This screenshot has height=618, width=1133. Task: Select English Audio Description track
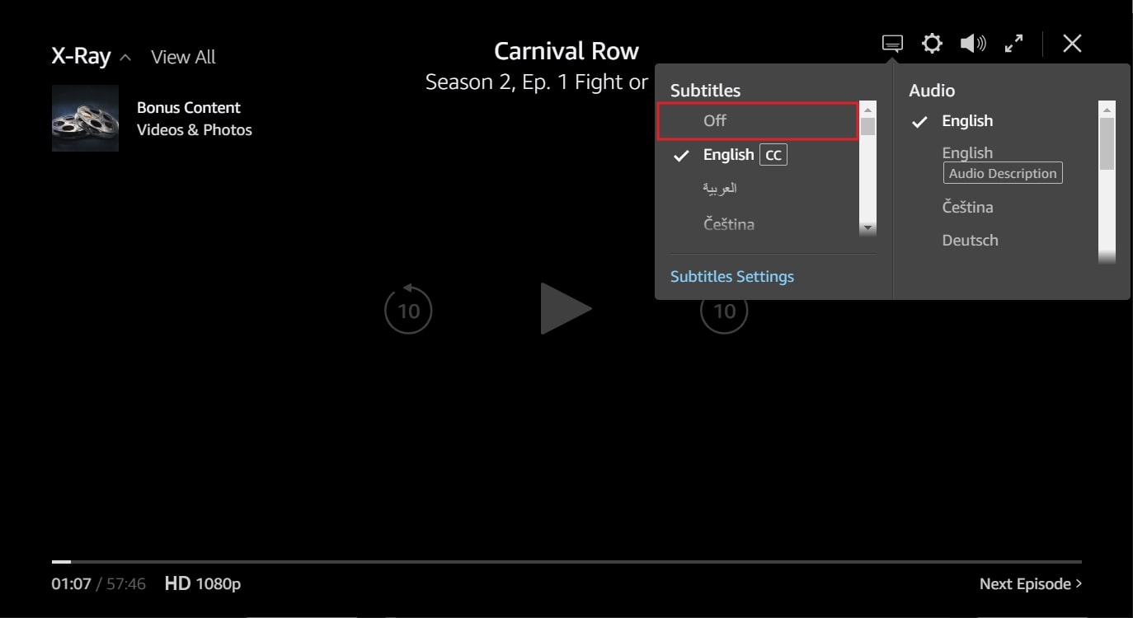point(1003,163)
